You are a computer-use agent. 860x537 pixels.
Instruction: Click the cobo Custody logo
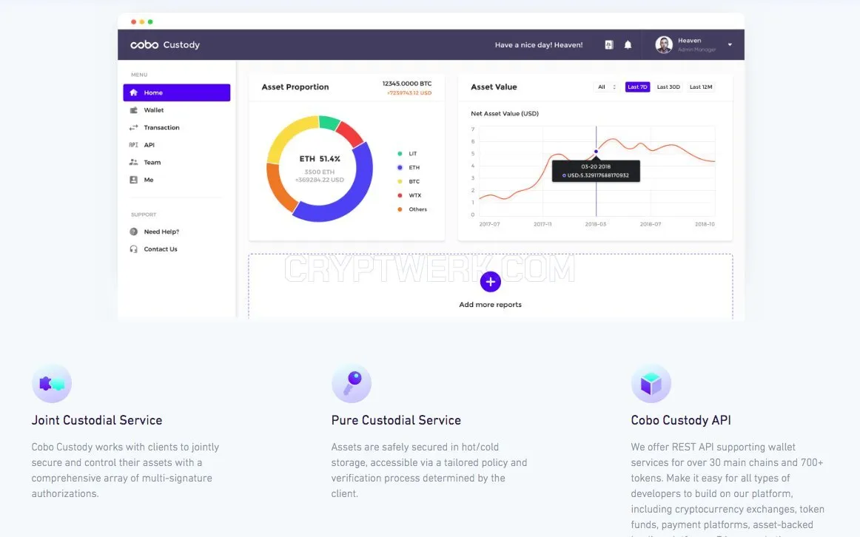[x=165, y=45]
